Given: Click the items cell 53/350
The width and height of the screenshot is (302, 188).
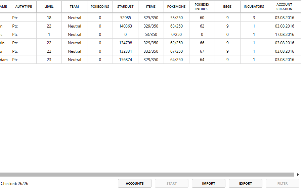Looking at the screenshot, I should click(151, 35).
